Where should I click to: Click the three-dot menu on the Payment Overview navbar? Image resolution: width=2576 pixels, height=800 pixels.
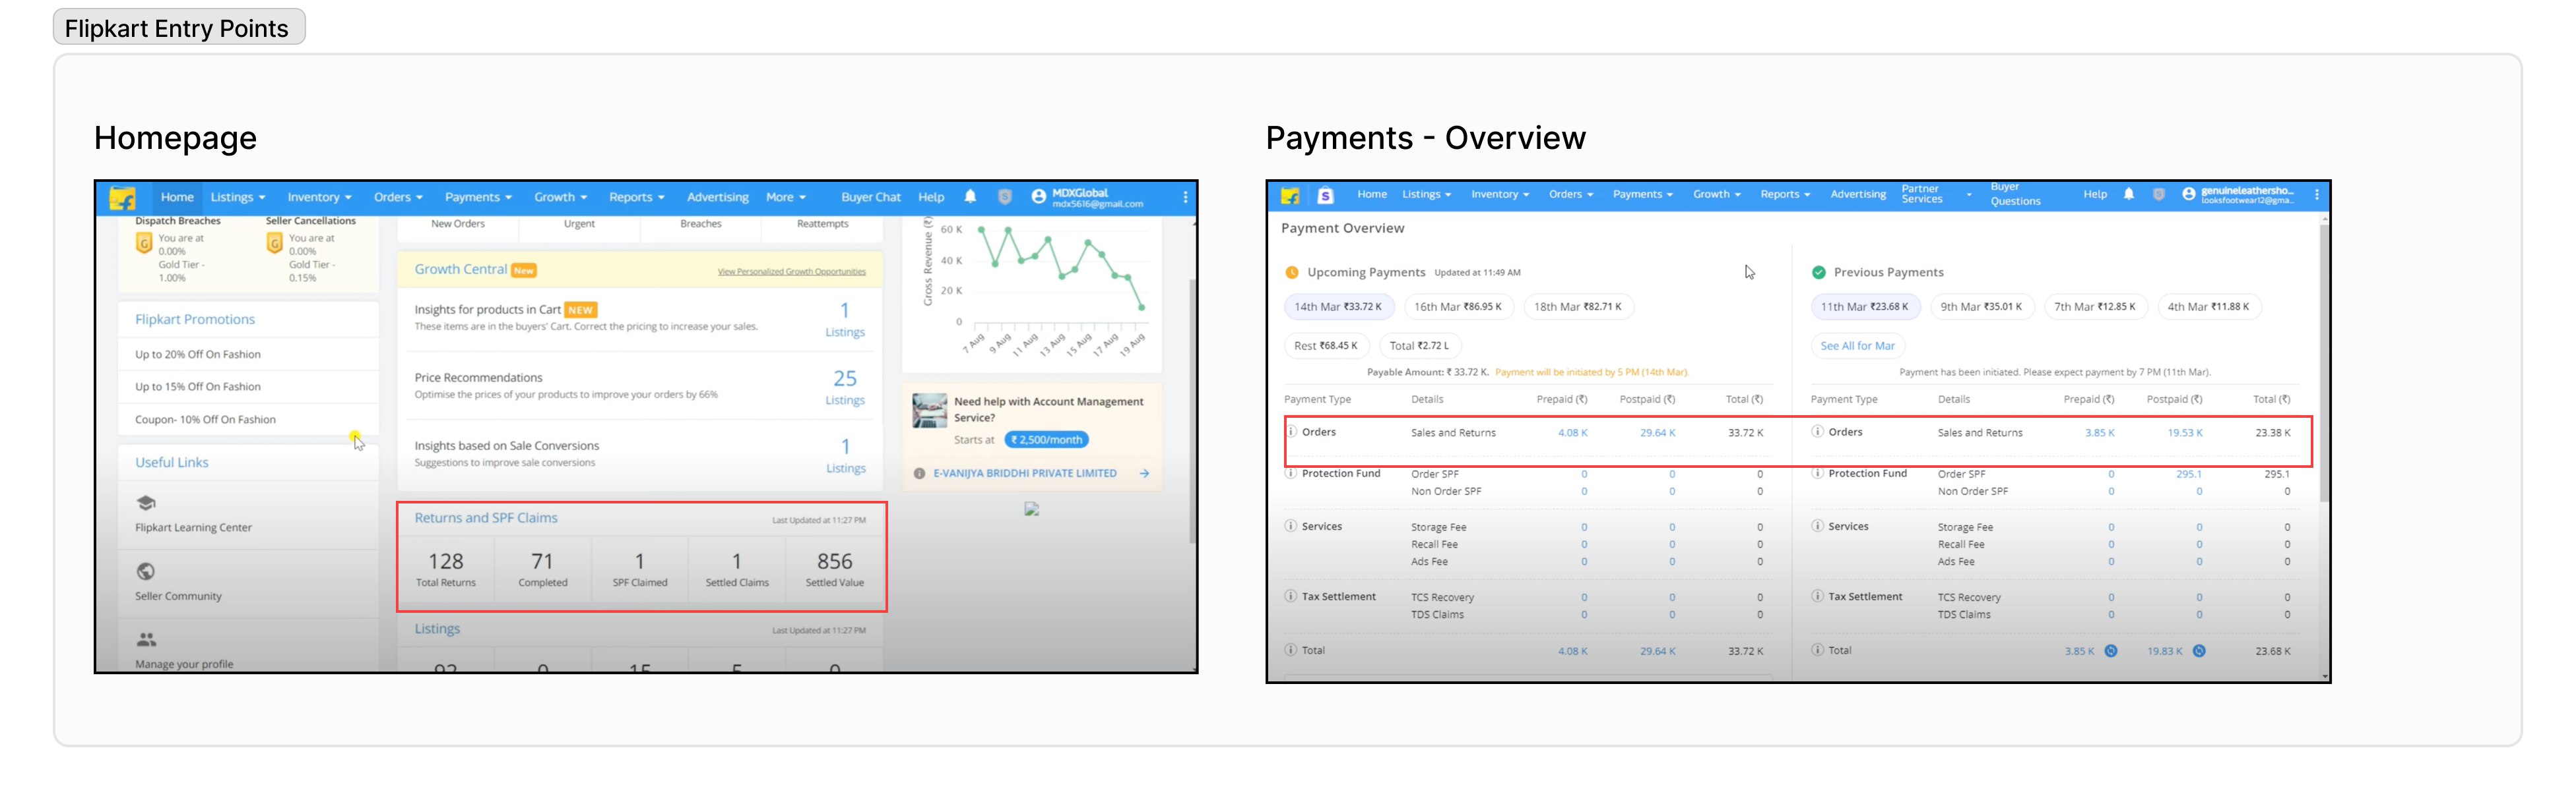coord(2316,195)
